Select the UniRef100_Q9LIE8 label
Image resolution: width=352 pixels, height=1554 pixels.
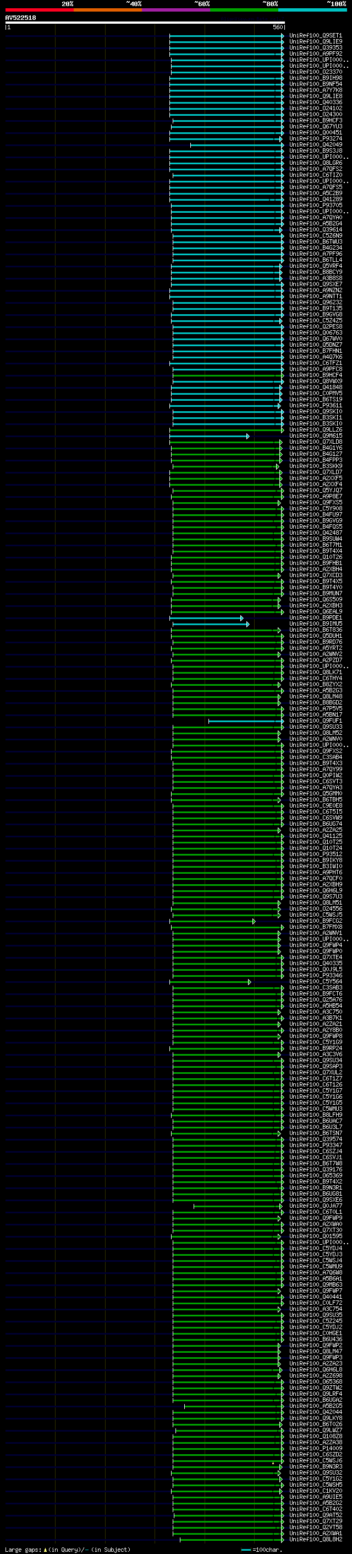click(x=315, y=96)
